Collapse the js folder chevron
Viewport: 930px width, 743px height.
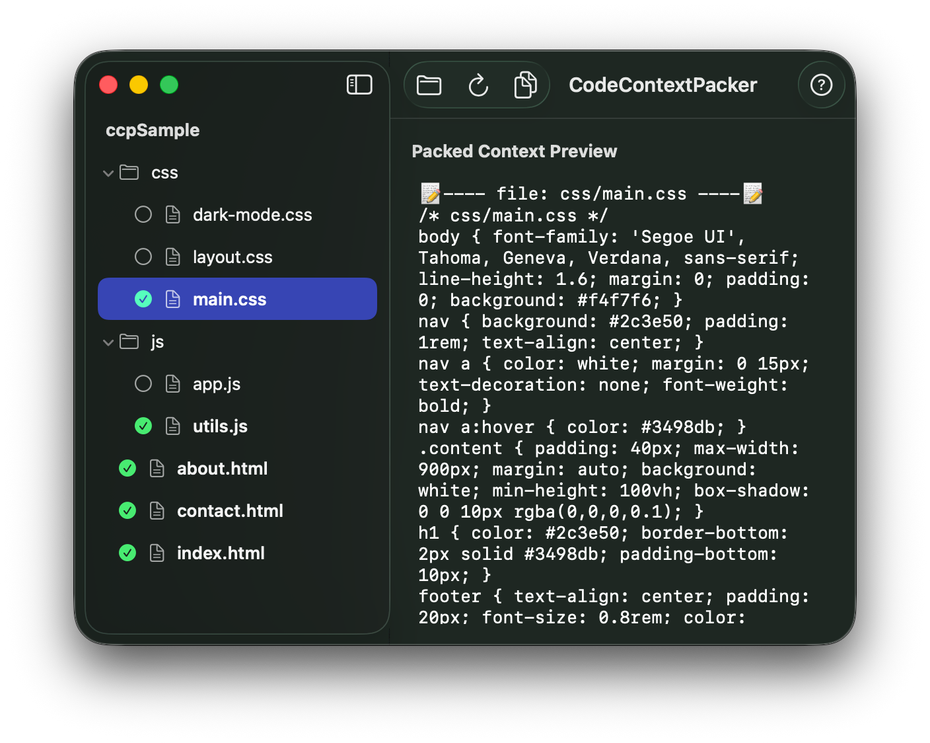coord(108,342)
